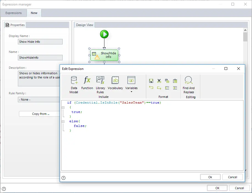This screenshot has height=193, width=252.
Task: Click the Design View vertical scrollbar thumb
Action: coord(245,37)
